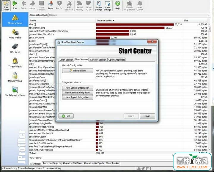Select the java.lang.Object row
Screen dimensions: 214x172
coord(118,137)
